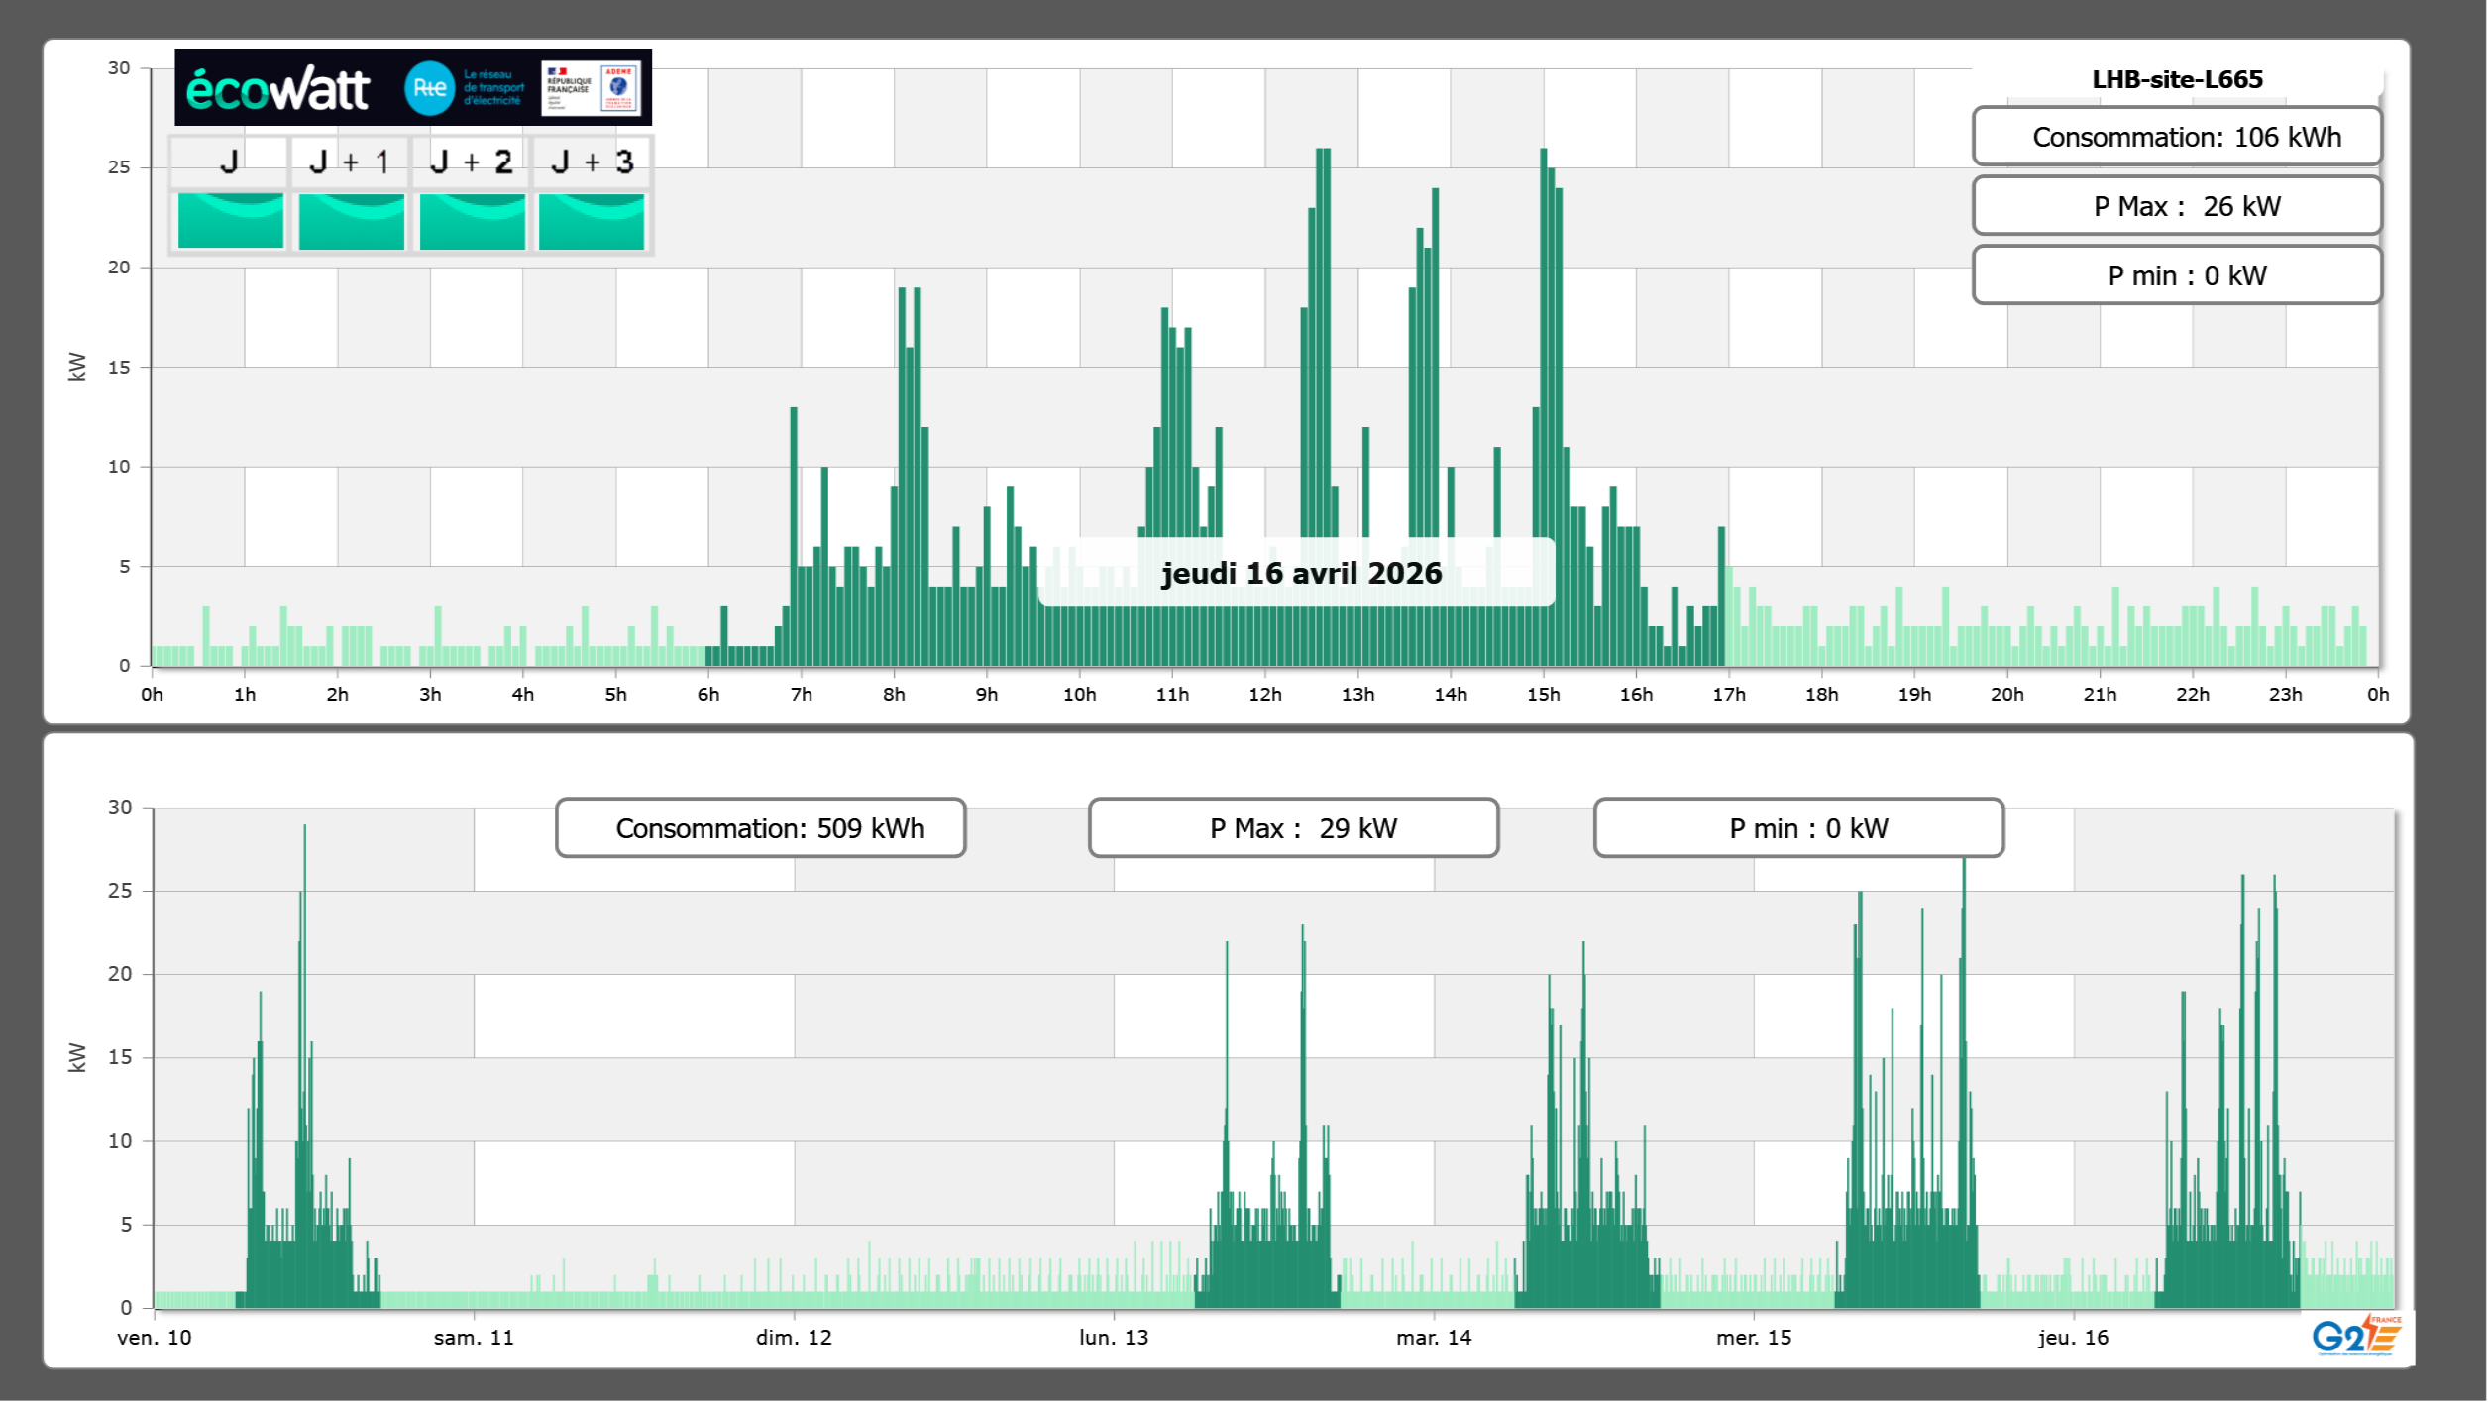Select the J + 2 green signal tile
Screen dimensions: 2488x1402
[472, 220]
